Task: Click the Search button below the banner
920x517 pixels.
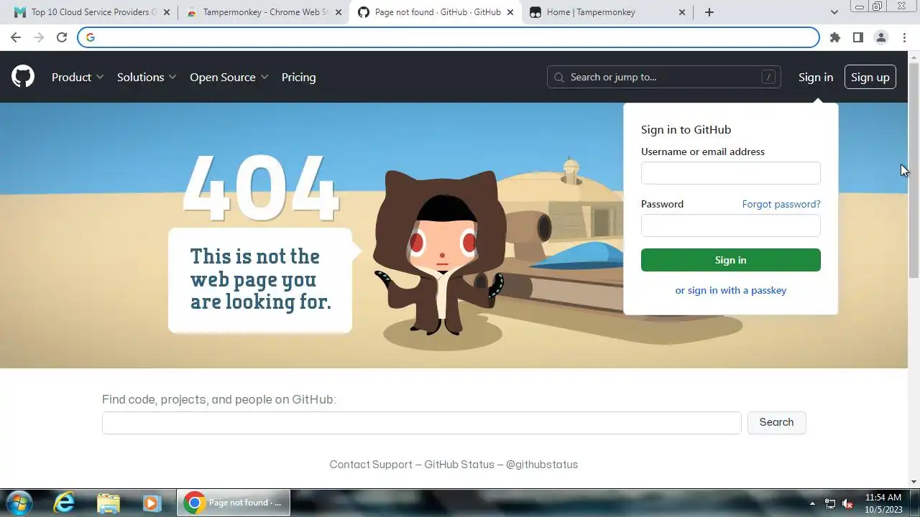Action: click(x=776, y=422)
